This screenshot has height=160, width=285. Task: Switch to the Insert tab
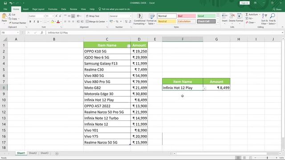click(x=26, y=9)
